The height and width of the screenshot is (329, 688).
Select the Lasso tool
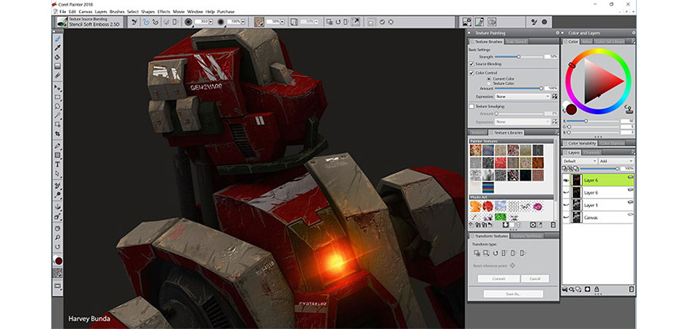coord(58,107)
